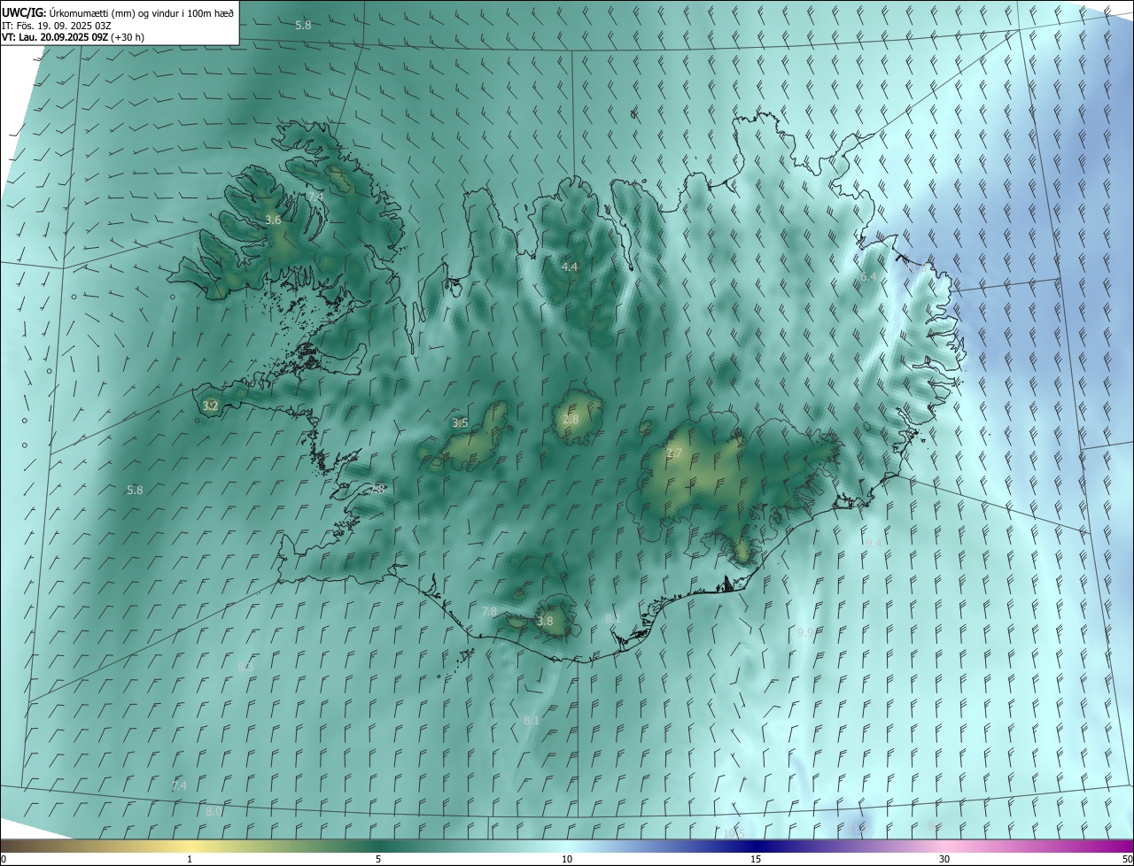Screen dimensions: 1134x866
Task: Click the initial time "IT: Fös. 19. 09. 2025 03Z"
Action: pos(57,25)
